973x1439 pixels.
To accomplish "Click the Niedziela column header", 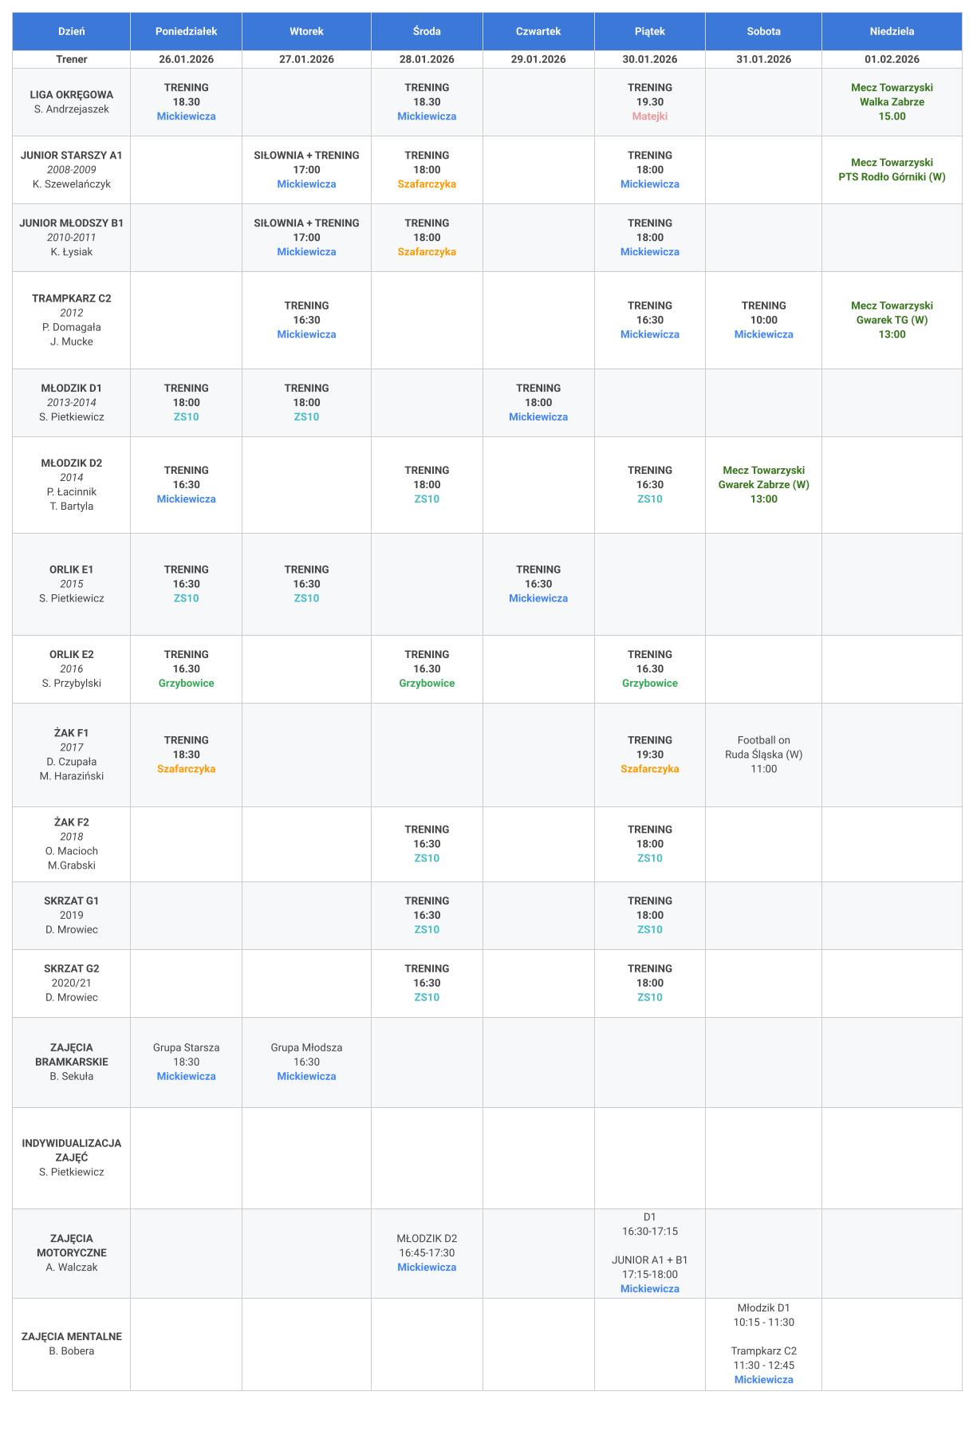I will (x=892, y=31).
